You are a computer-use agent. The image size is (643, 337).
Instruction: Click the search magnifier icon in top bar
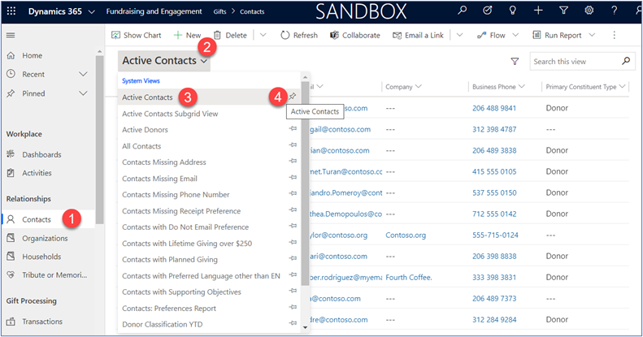pyautogui.click(x=463, y=11)
